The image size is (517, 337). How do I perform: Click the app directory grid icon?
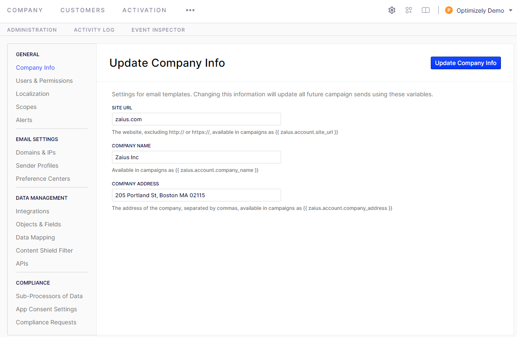click(408, 10)
